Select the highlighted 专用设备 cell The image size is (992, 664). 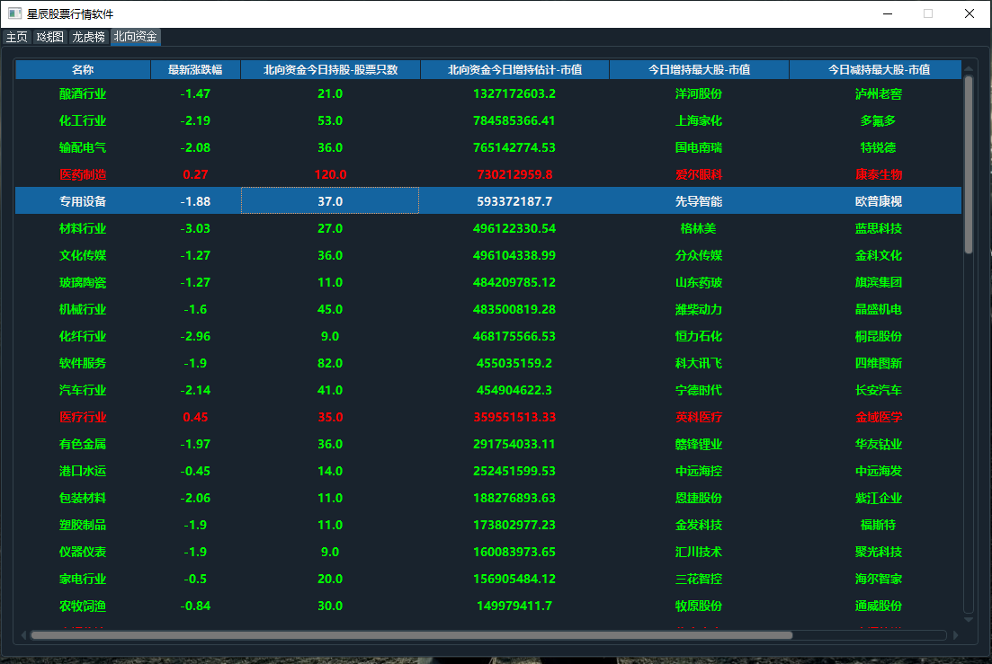coord(83,201)
